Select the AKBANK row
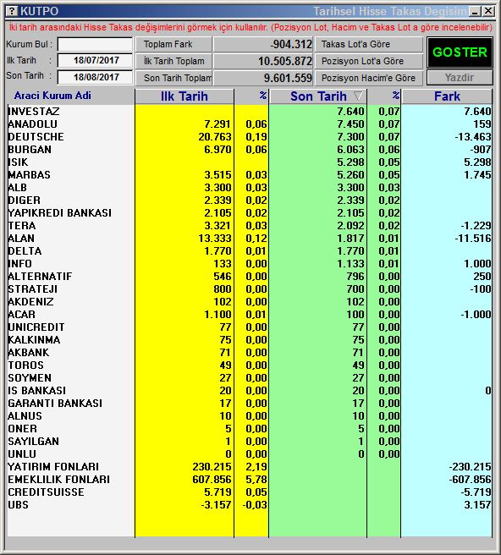Image resolution: width=501 pixels, height=555 pixels. (x=250, y=353)
